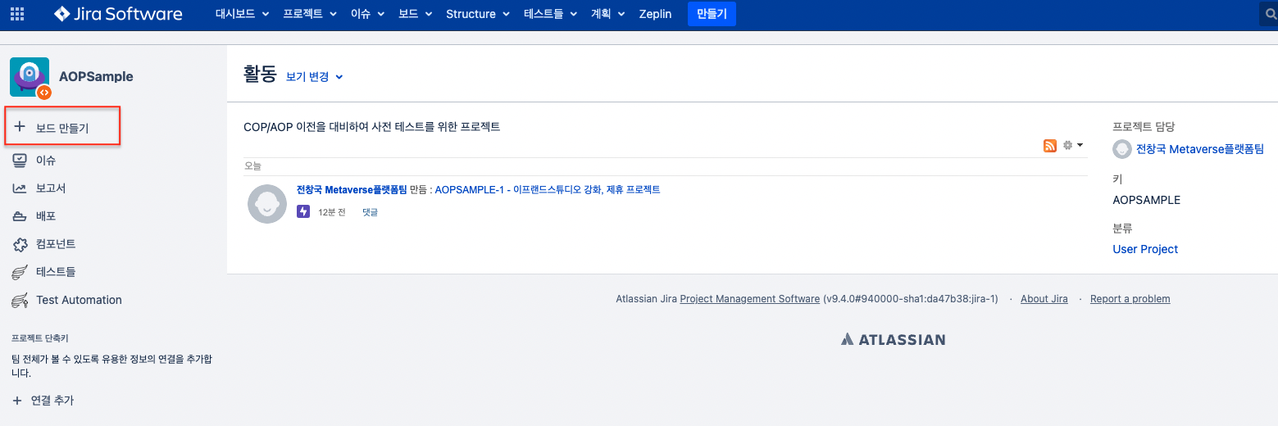Click the Test Automation icon
The height and width of the screenshot is (426, 1278).
click(x=20, y=300)
